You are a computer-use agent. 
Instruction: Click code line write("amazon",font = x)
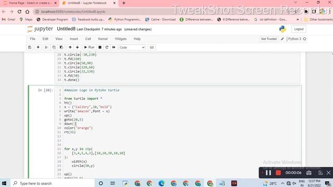pyautogui.click(x=87, y=111)
